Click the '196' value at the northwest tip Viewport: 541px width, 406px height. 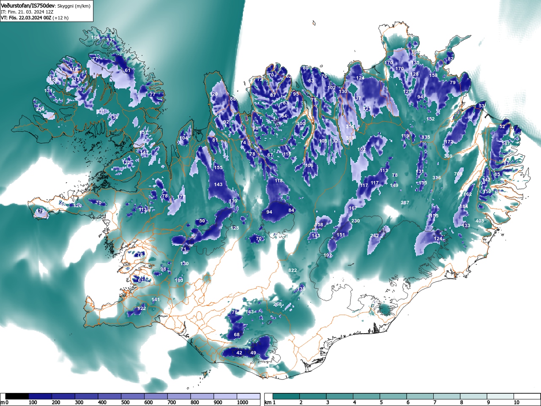pyautogui.click(x=96, y=38)
